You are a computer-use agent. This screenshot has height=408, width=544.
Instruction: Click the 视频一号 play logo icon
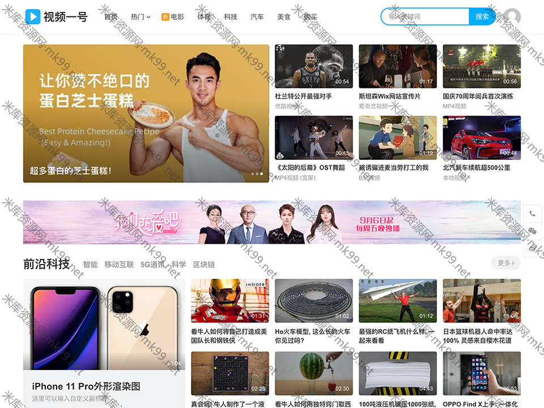[33, 16]
